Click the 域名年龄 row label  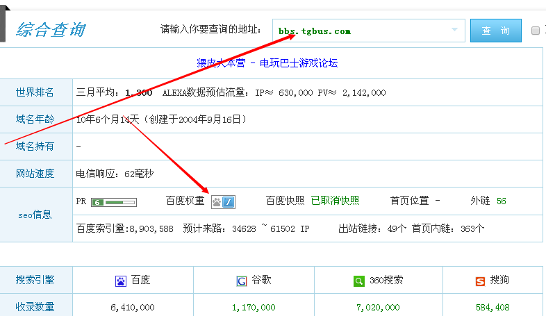[x=35, y=119]
